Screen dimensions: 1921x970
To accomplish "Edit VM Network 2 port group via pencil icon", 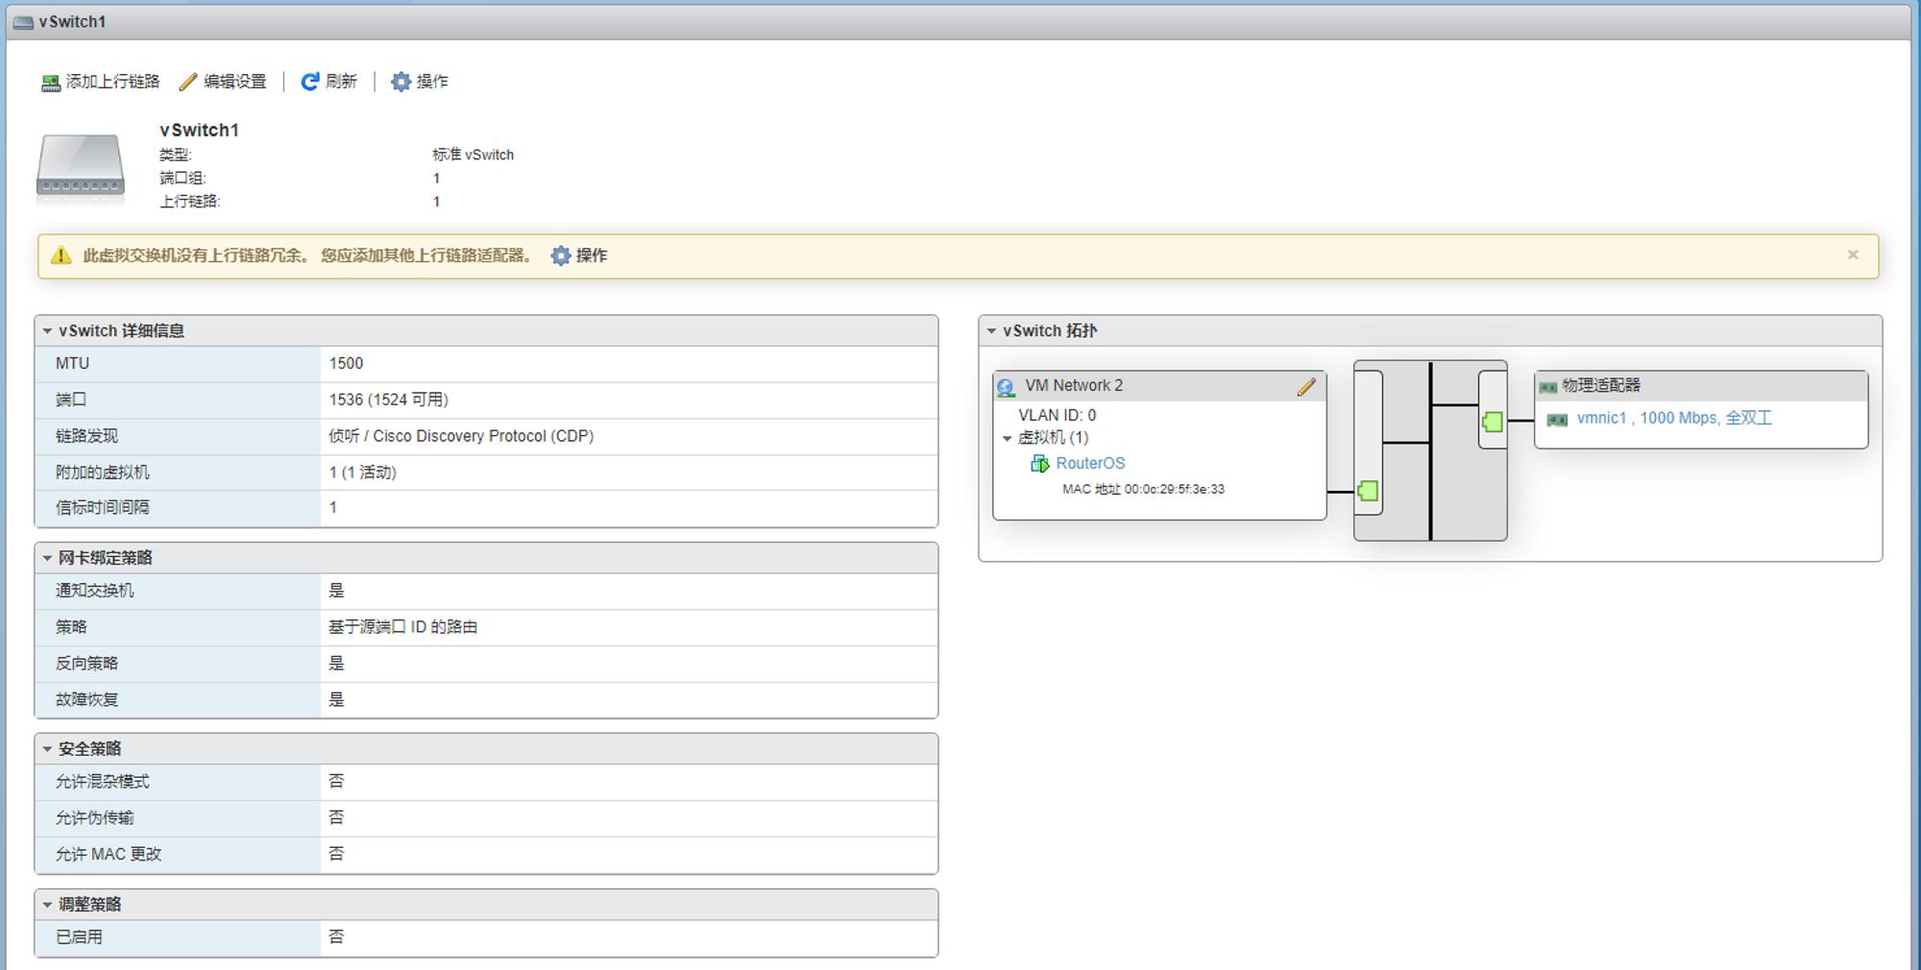I will (1306, 386).
